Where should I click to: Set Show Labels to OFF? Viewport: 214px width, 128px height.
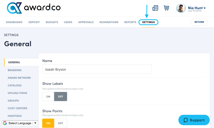coord(60,97)
